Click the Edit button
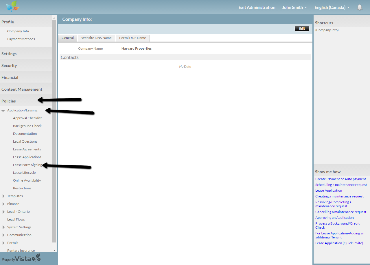Viewport: 370px width, 265px height. (302, 29)
